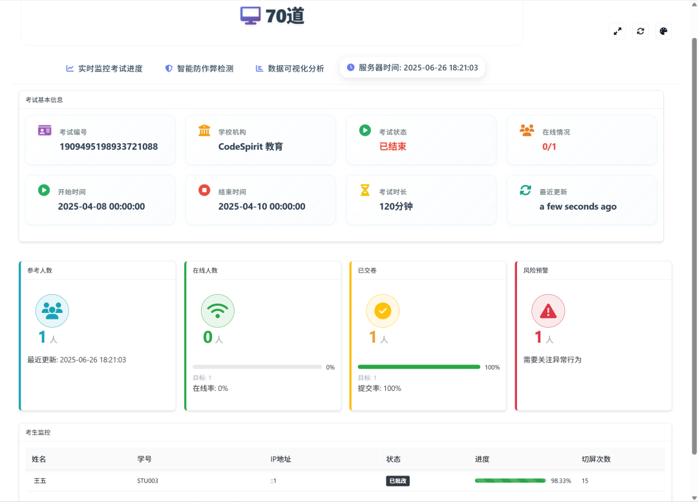This screenshot has height=502, width=698.
Task: Click the red stop icon for 结束时间
Action: tap(204, 190)
